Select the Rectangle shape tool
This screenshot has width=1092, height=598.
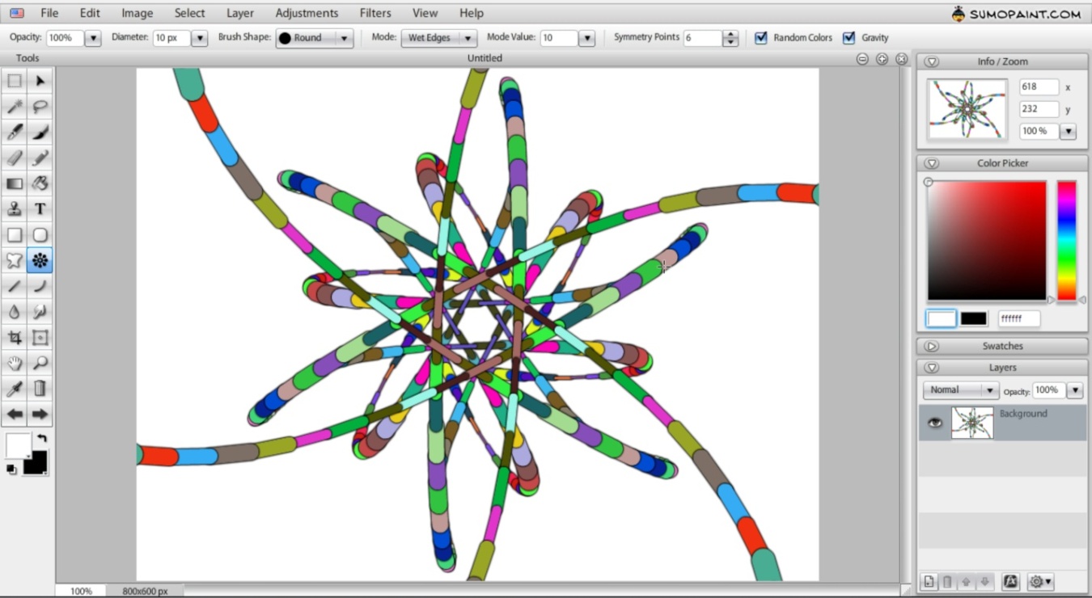pyautogui.click(x=15, y=235)
